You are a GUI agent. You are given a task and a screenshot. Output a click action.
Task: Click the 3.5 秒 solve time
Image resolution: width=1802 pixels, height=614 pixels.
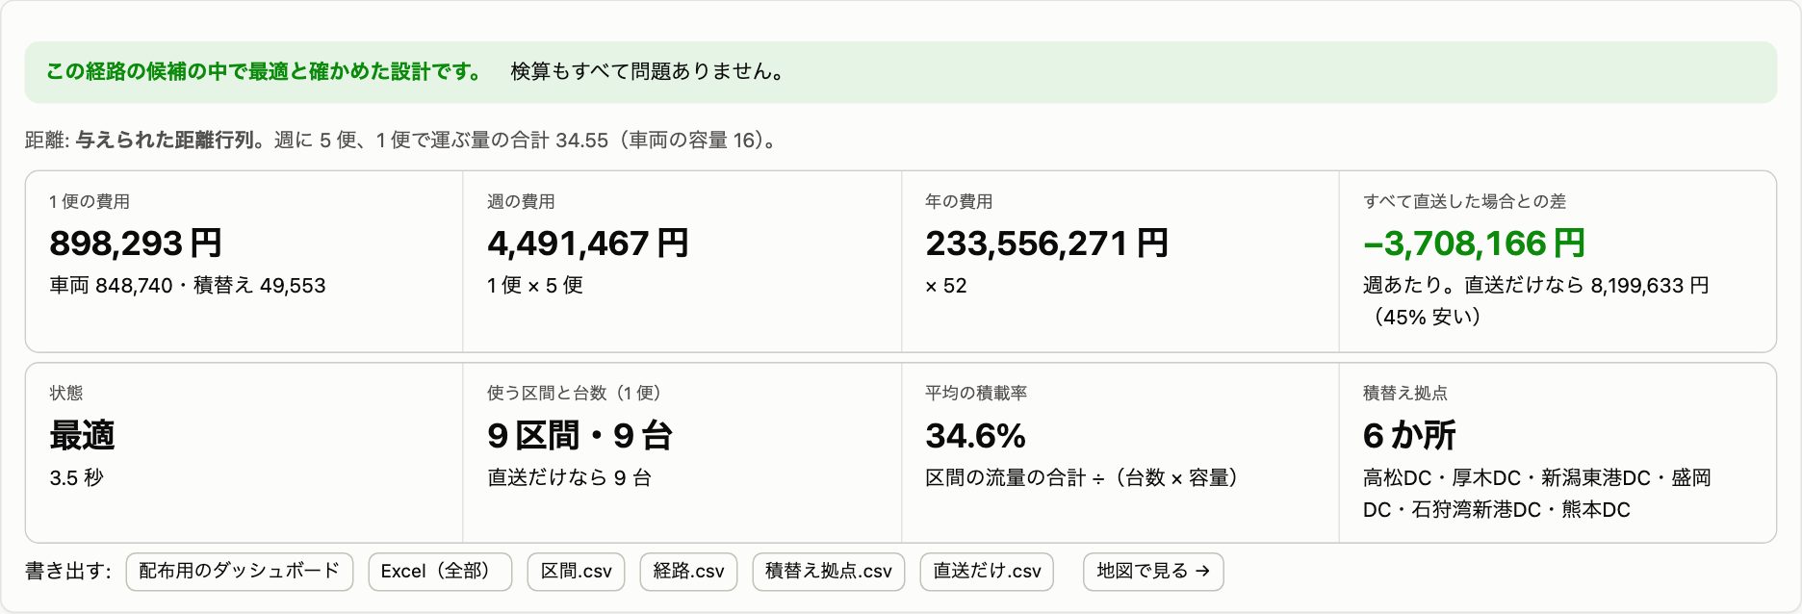click(x=76, y=478)
